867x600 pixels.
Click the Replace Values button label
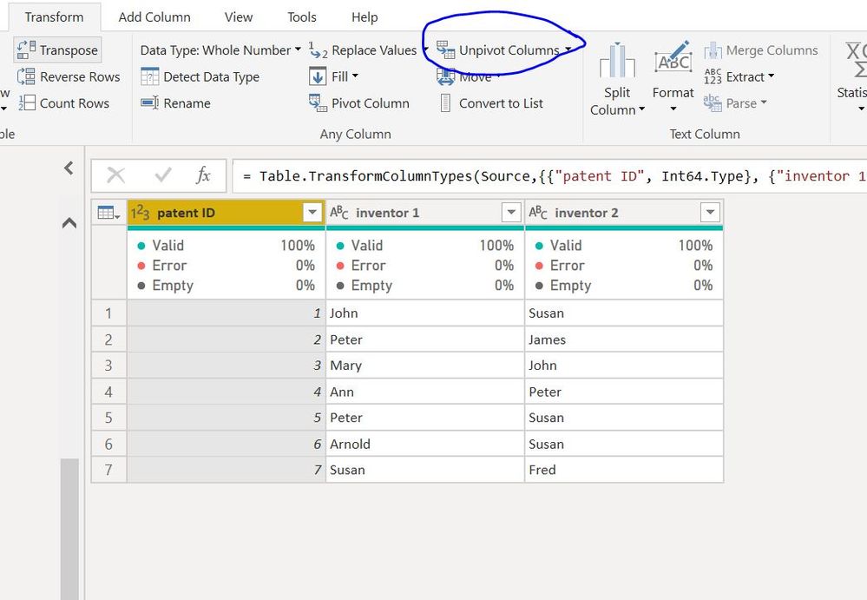point(374,50)
